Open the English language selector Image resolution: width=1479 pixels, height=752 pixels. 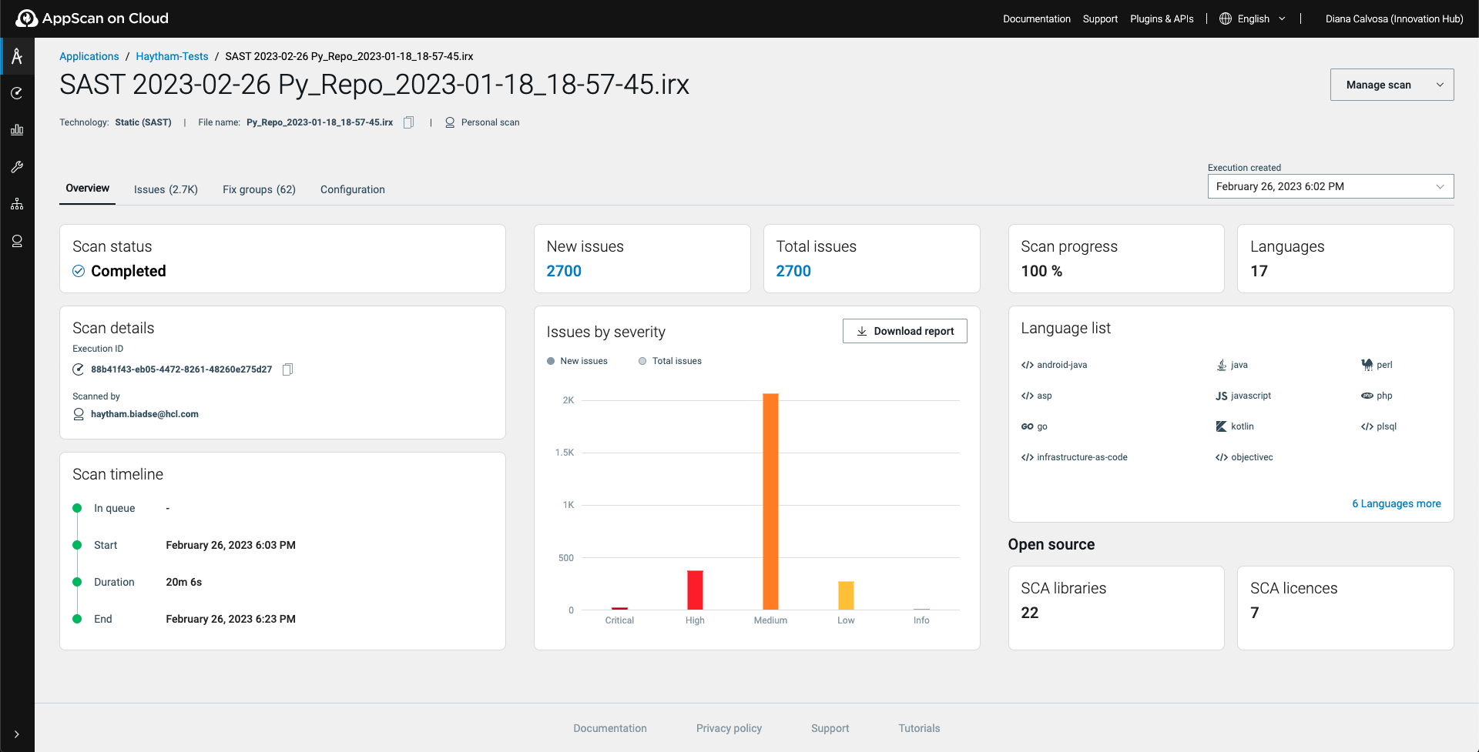[x=1253, y=18]
